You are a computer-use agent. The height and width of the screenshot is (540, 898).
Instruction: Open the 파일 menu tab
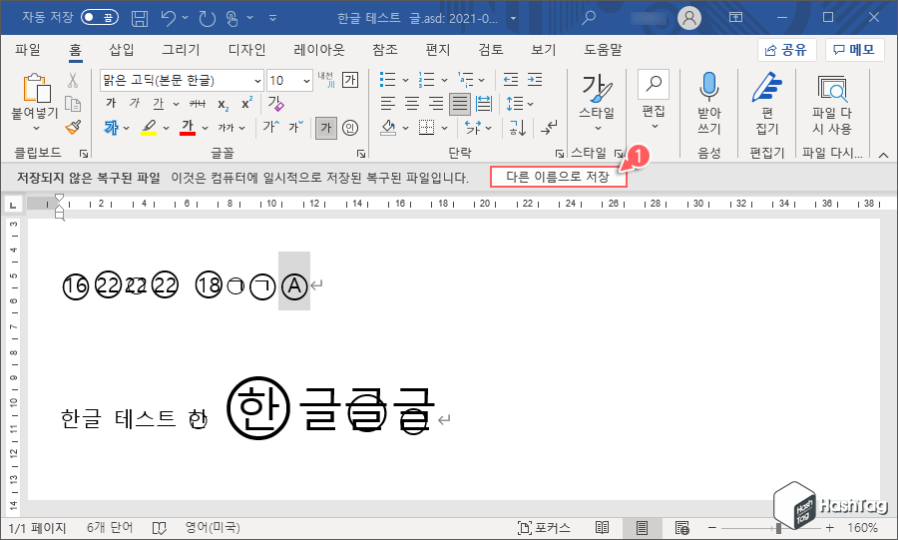28,50
